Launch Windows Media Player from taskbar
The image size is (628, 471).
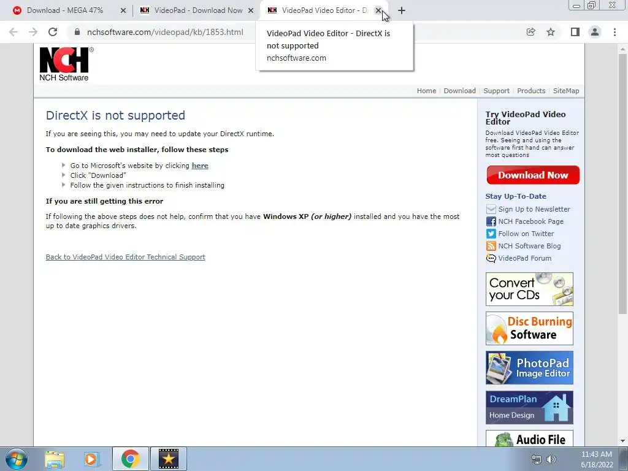click(x=91, y=459)
